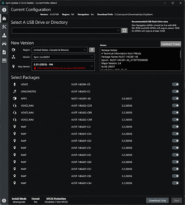Toggle the GRACENOTES package switch
The width and height of the screenshot is (185, 205).
point(176,91)
